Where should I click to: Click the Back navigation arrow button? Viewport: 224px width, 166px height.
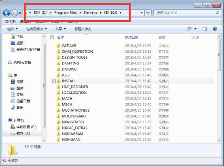coord(6,13)
